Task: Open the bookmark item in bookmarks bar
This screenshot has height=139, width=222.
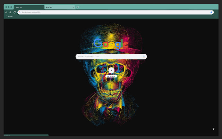Action: (9, 16)
